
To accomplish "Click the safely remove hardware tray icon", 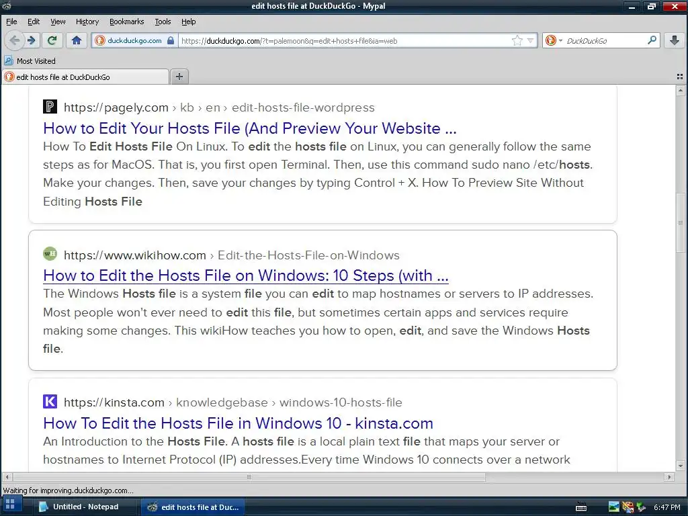I will pyautogui.click(x=641, y=507).
